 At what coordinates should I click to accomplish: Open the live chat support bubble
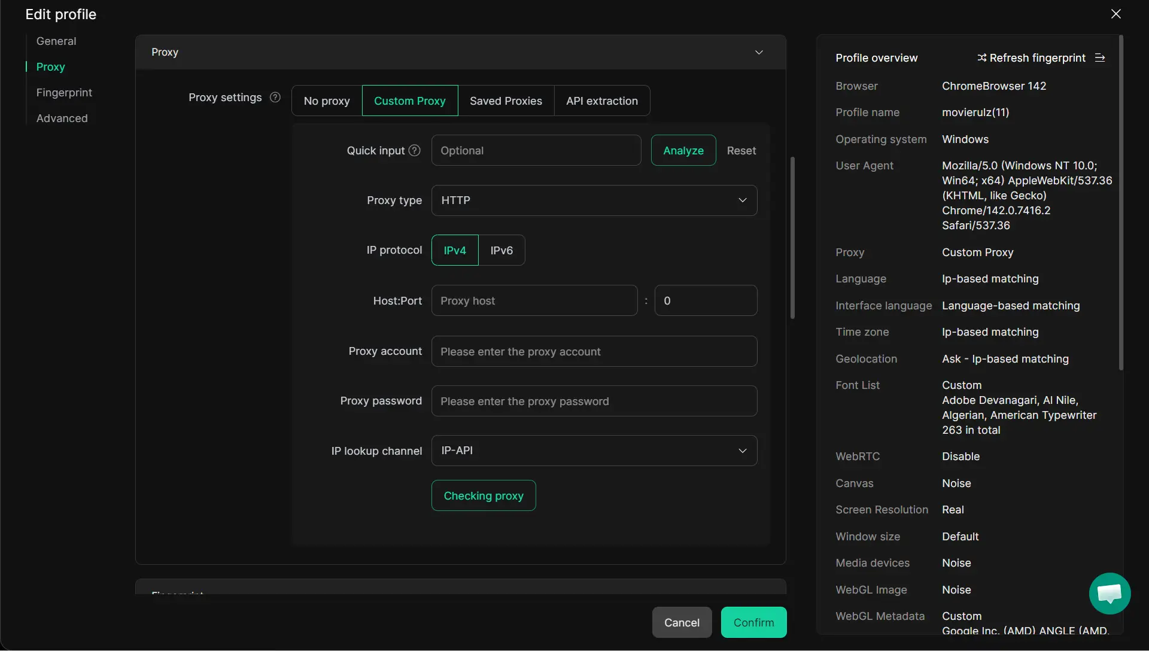pos(1110,594)
